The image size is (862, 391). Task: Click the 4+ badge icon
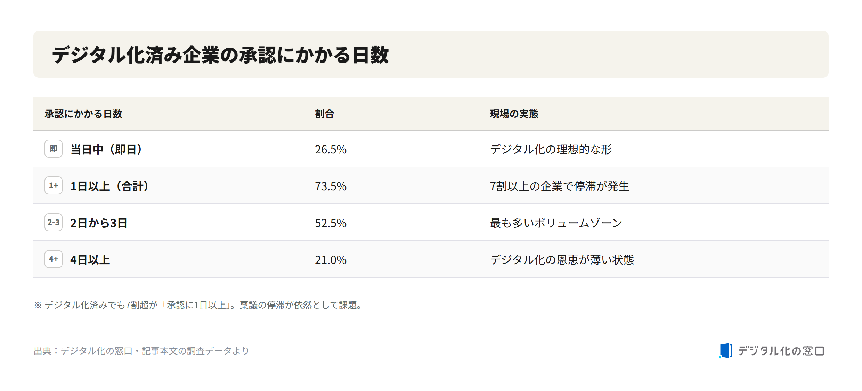click(x=54, y=259)
